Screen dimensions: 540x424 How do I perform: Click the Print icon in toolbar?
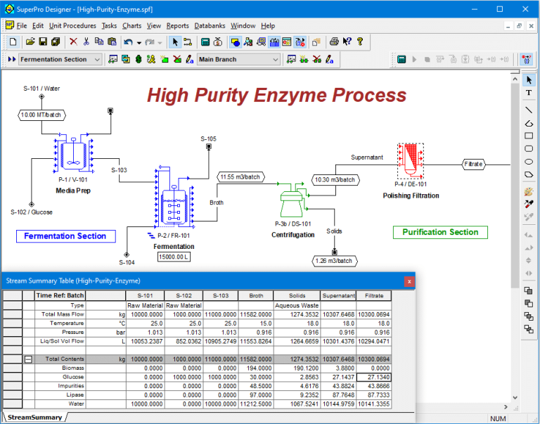click(x=334, y=41)
